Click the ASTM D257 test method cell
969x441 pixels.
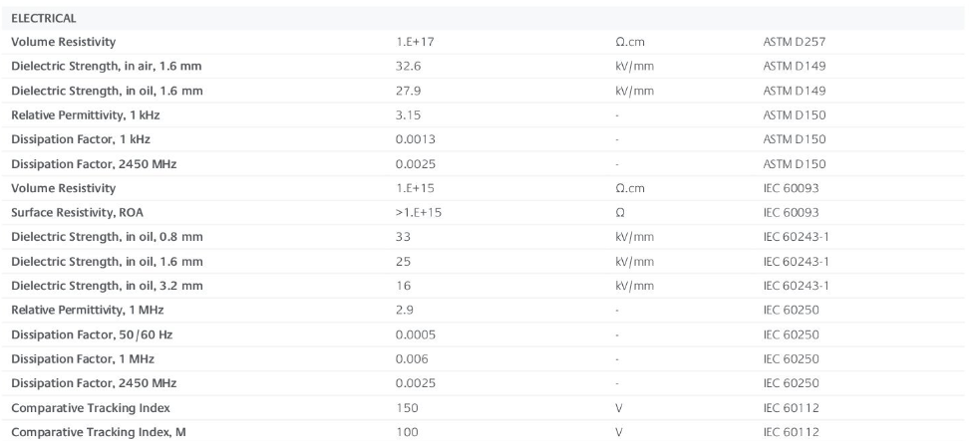794,43
